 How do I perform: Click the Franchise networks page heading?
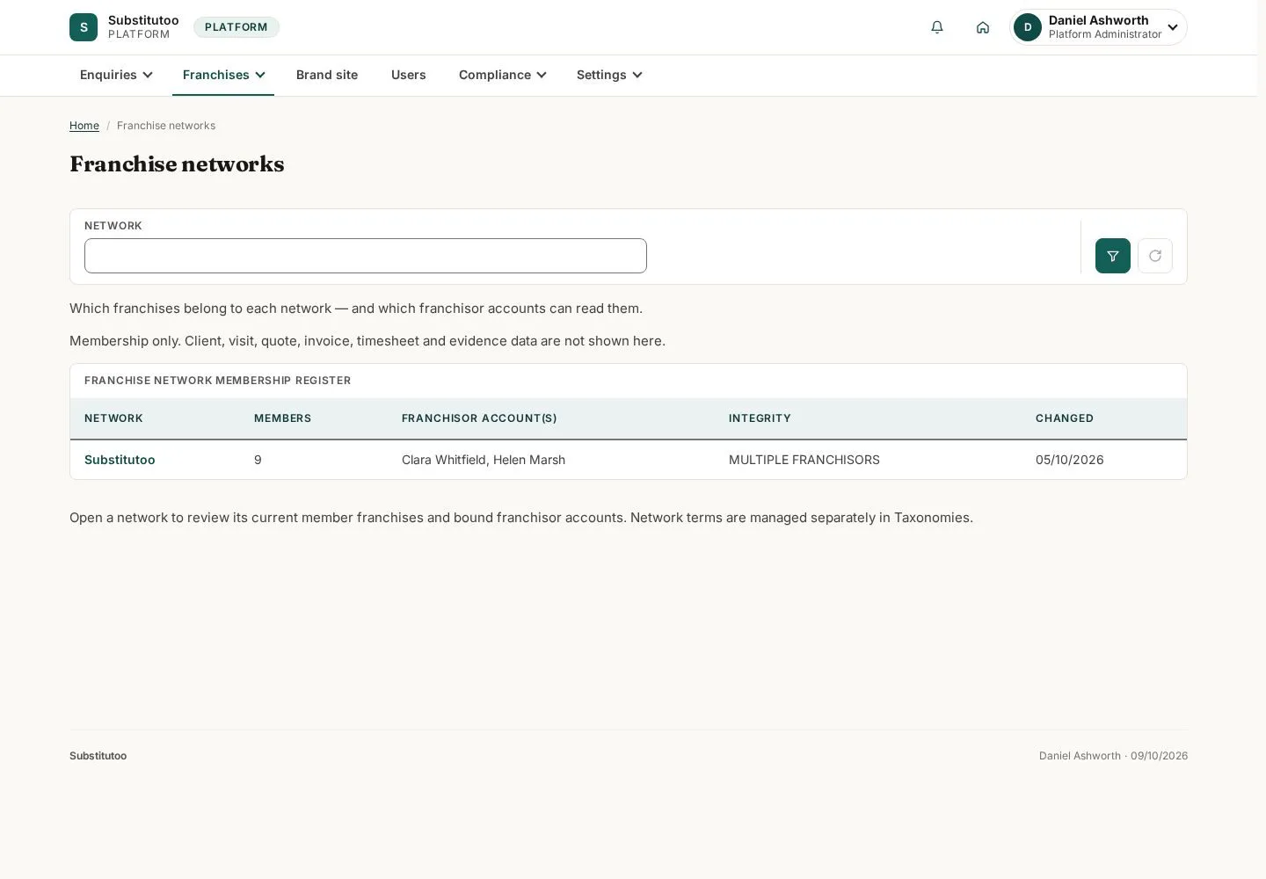point(177,164)
